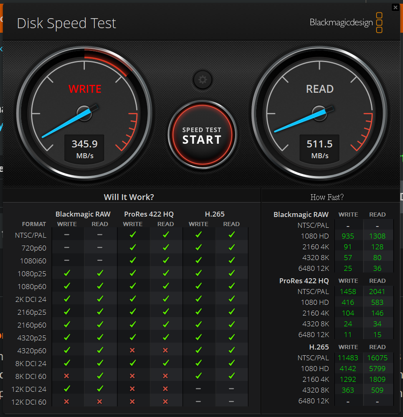Image resolution: width=403 pixels, height=417 pixels.
Task: Click the "Will It Work?" panel header
Action: (129, 197)
